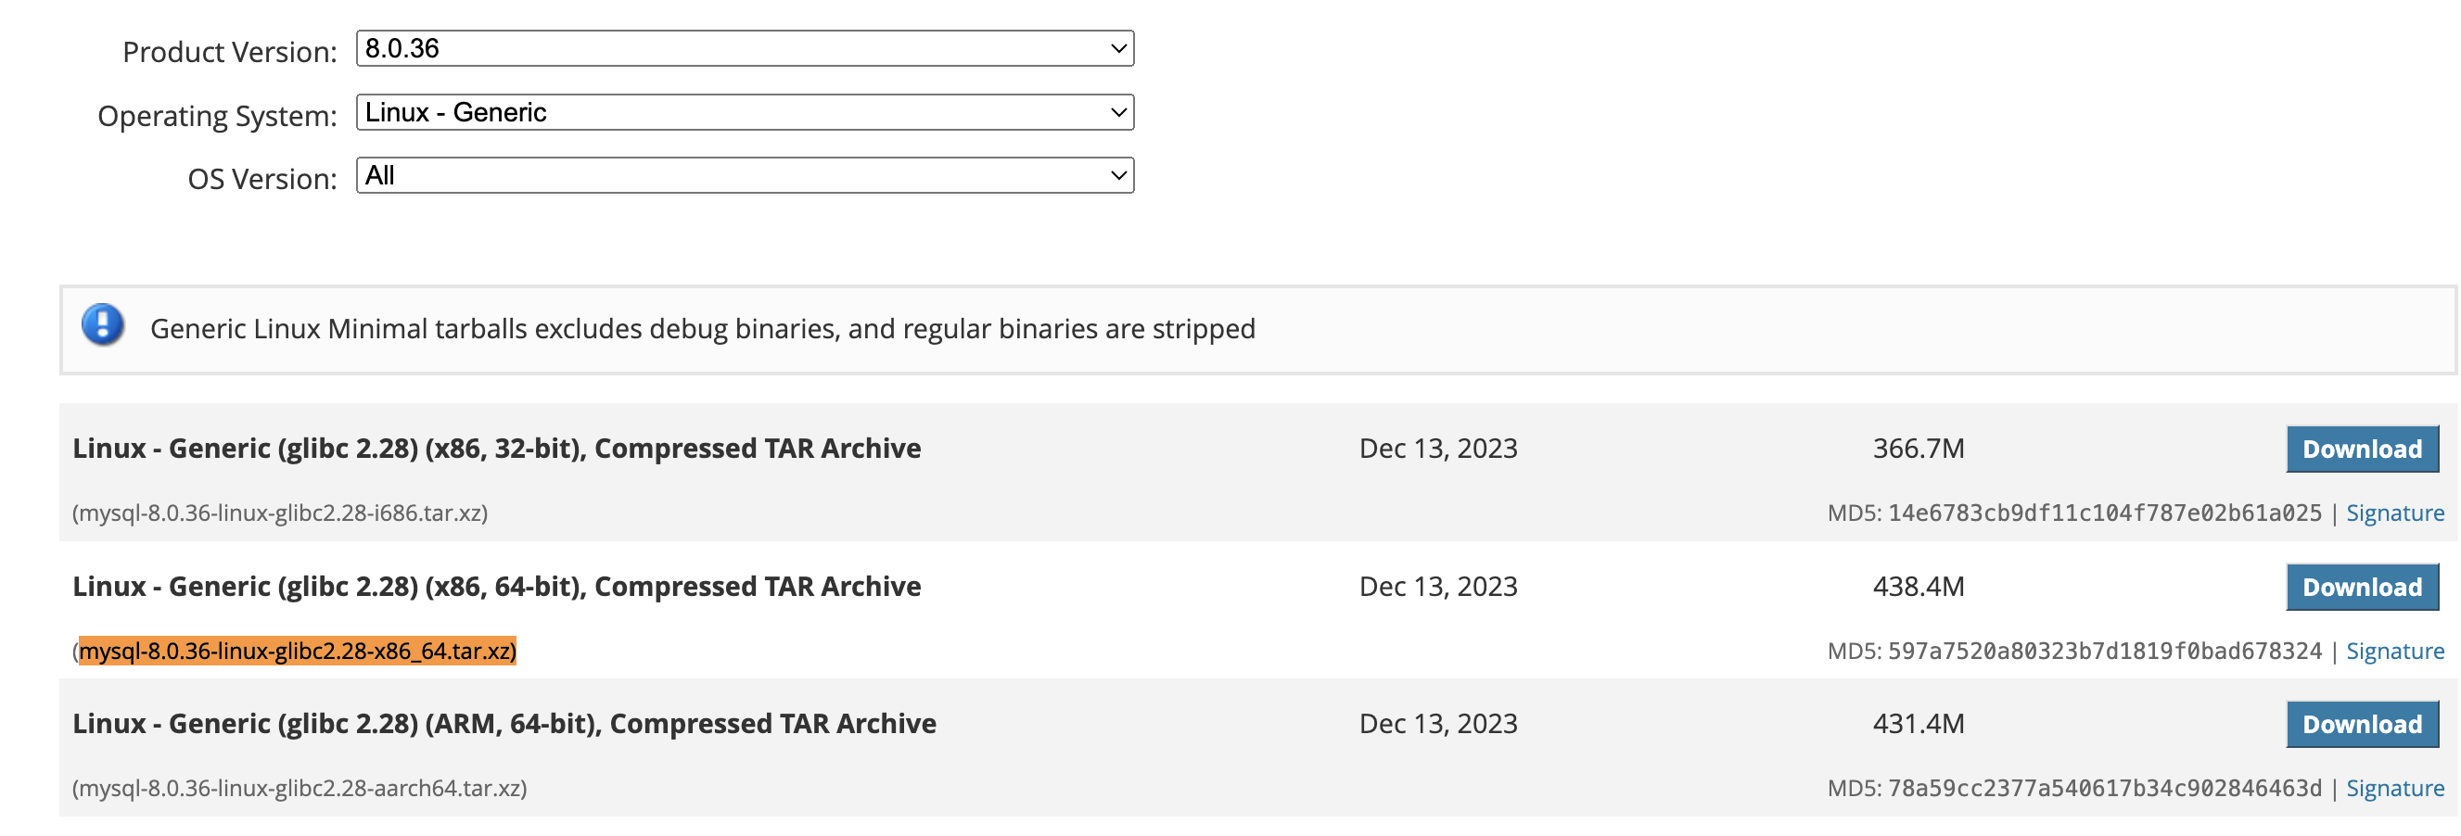Viewport: 2461px width, 836px height.
Task: Open Signature link for x86_64 package
Action: point(2394,651)
